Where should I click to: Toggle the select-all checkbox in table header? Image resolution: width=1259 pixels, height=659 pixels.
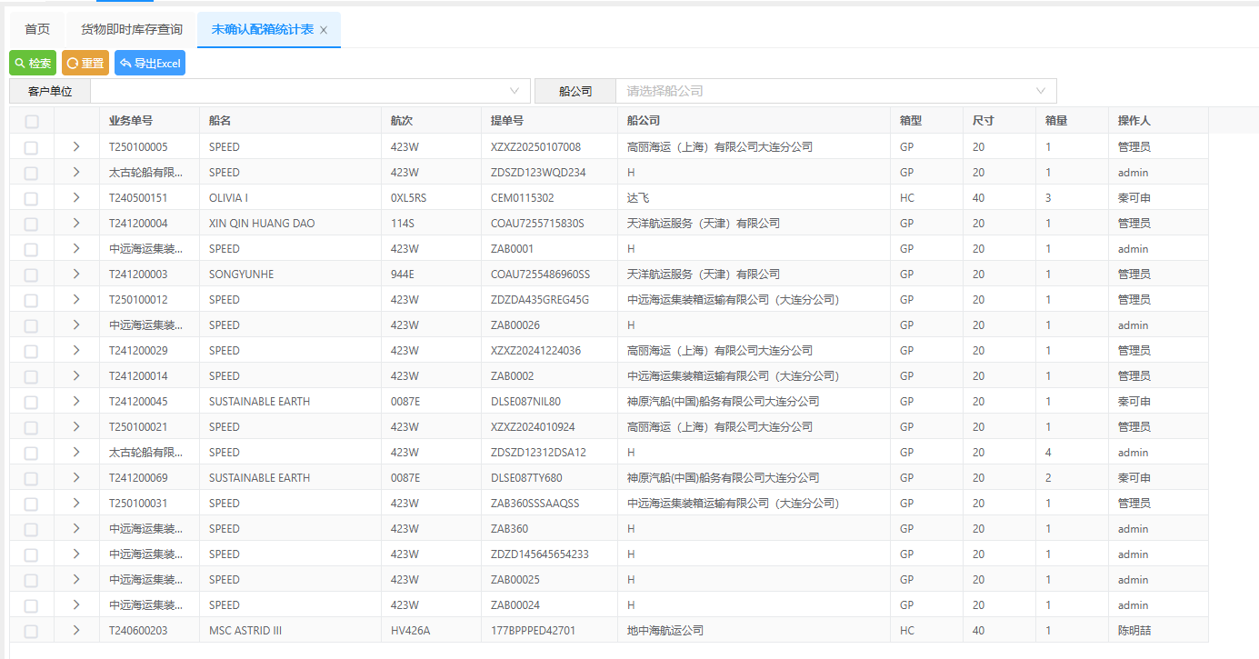[x=32, y=121]
